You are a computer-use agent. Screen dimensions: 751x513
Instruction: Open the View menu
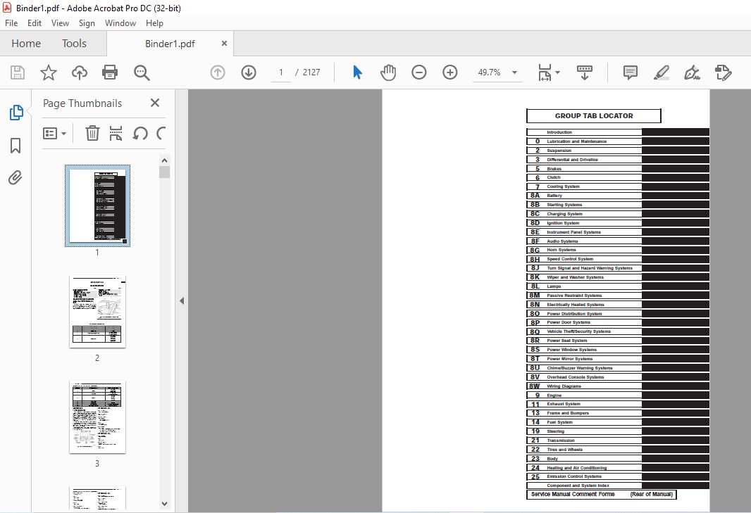(60, 23)
